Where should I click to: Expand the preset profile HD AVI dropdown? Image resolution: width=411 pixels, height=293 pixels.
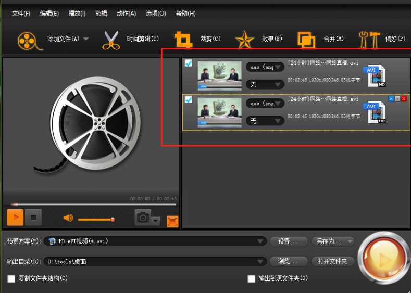pyautogui.click(x=155, y=241)
